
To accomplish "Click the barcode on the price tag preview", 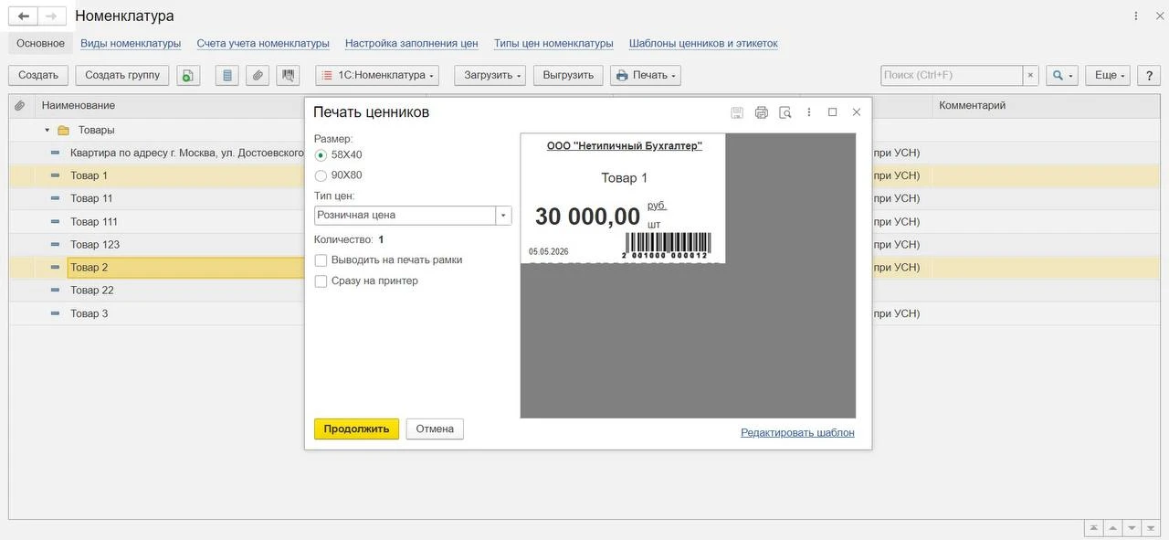I will (668, 245).
